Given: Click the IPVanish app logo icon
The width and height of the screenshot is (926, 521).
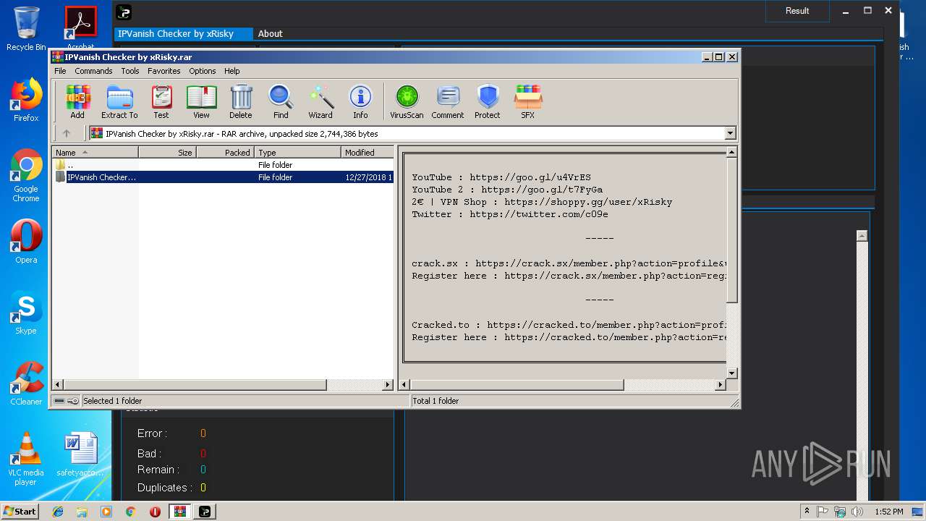Looking at the screenshot, I should click(x=124, y=12).
